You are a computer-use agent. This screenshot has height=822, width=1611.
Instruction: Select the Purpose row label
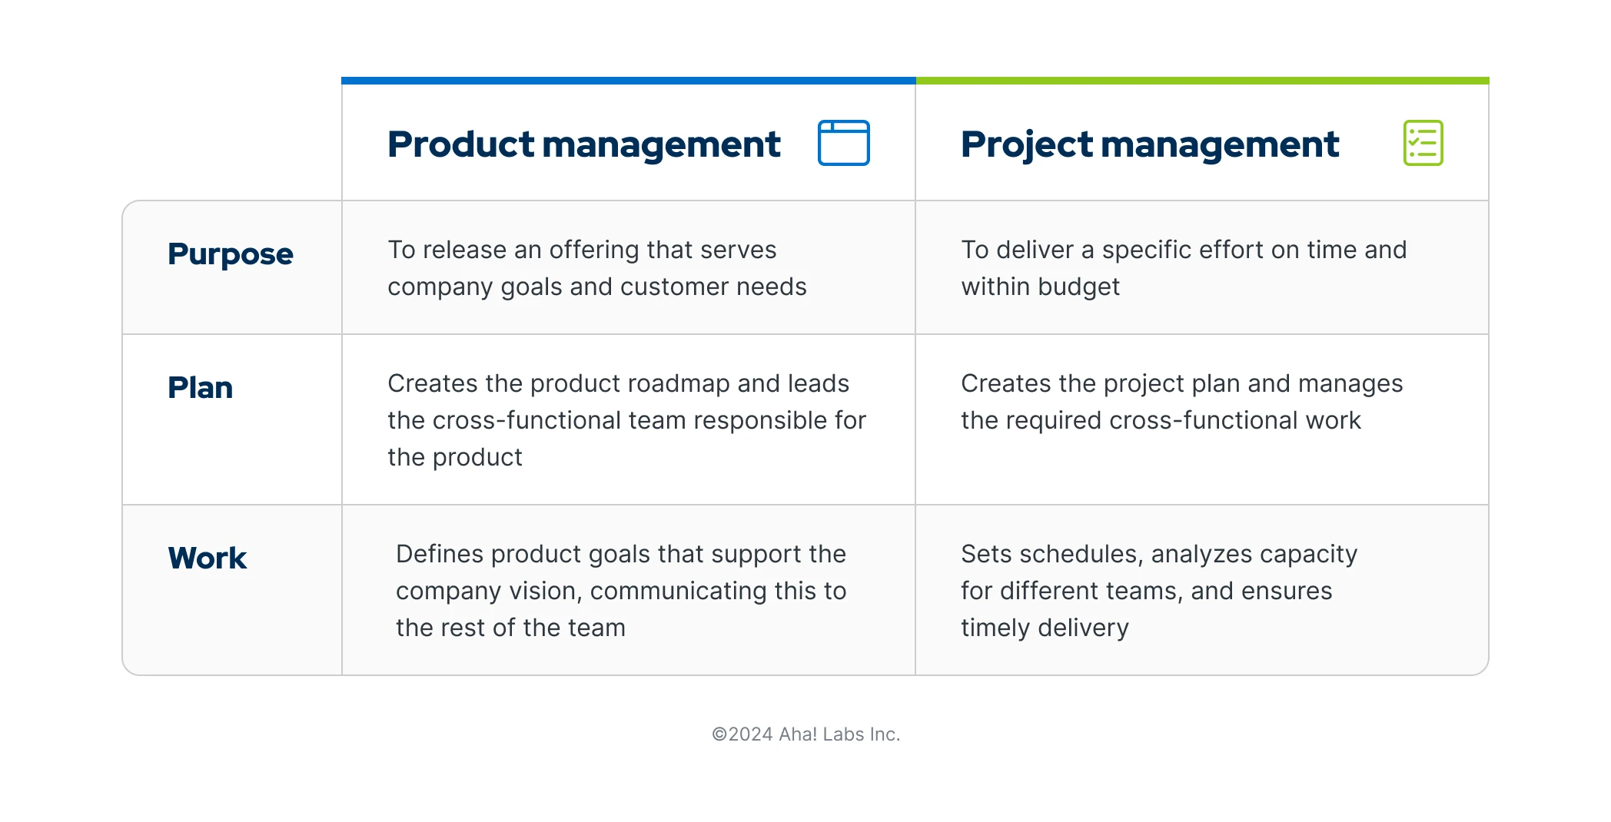click(x=230, y=254)
